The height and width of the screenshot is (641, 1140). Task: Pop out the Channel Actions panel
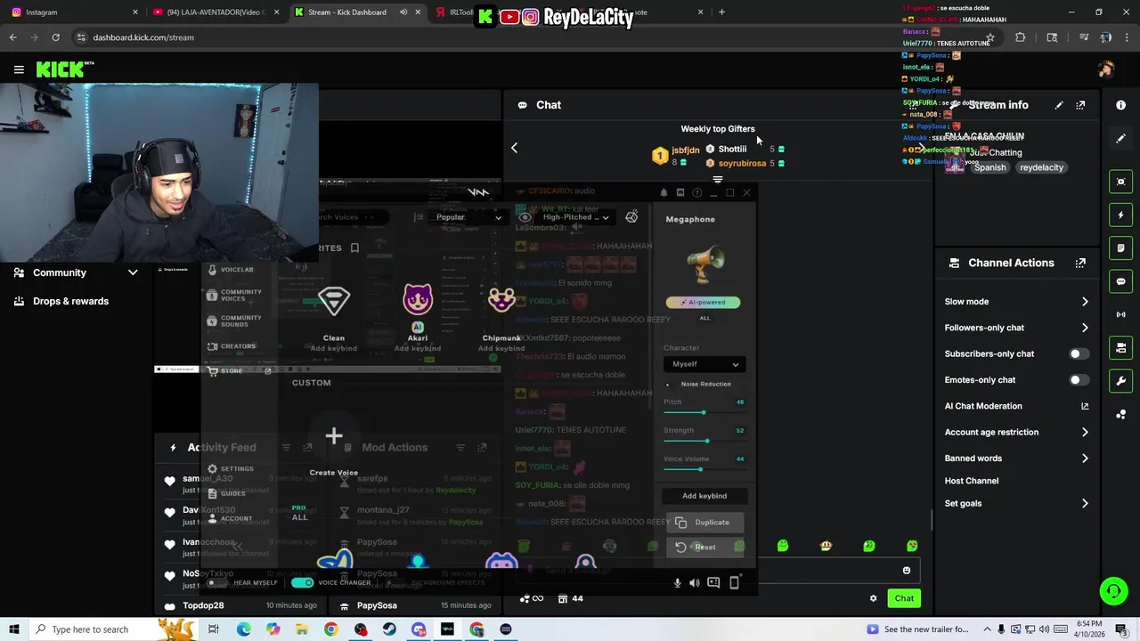(x=1080, y=264)
